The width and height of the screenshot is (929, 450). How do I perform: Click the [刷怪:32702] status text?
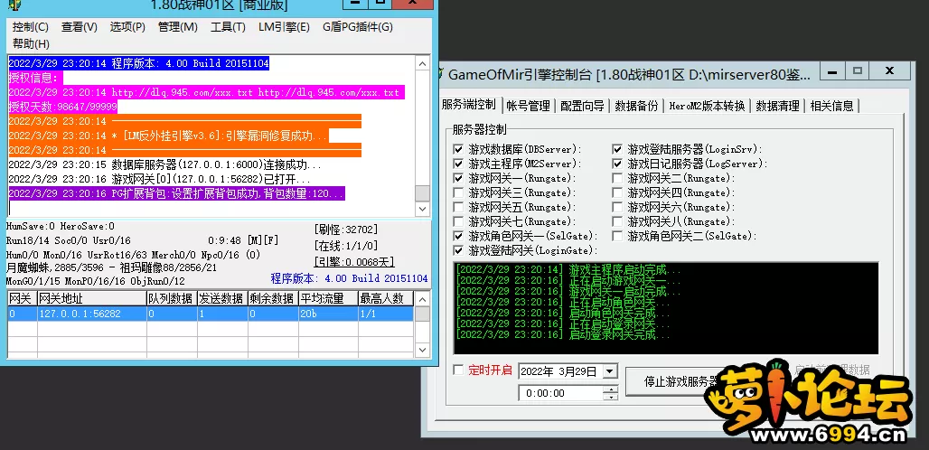point(345,230)
